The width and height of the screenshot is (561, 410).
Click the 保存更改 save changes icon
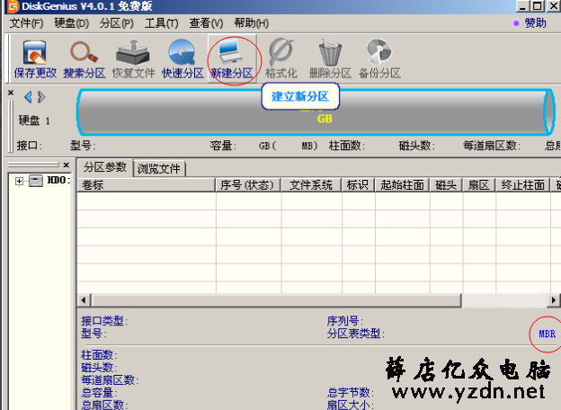35,59
